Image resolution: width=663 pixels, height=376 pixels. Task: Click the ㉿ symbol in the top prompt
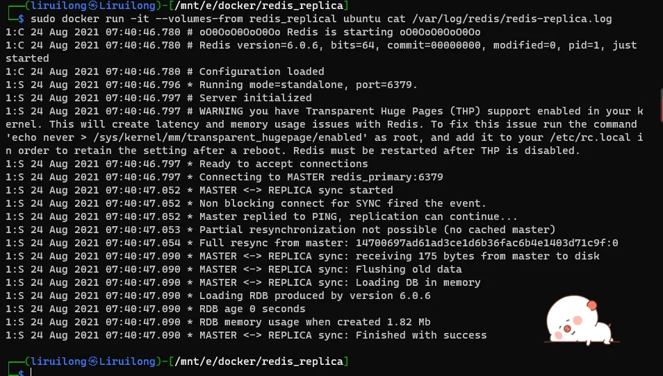(92, 6)
